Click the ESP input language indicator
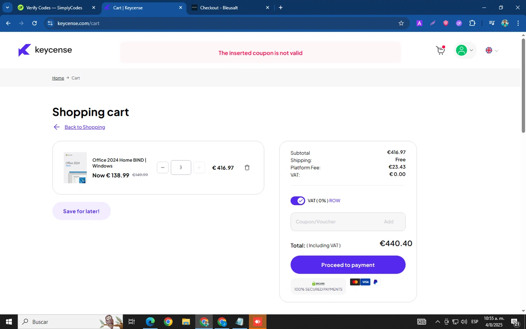 coord(475,322)
